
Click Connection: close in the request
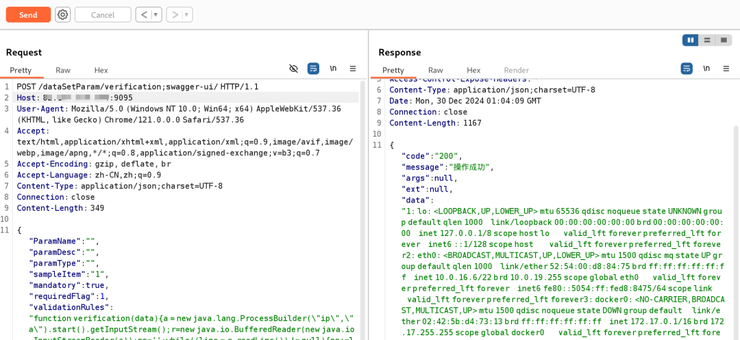tap(56, 197)
